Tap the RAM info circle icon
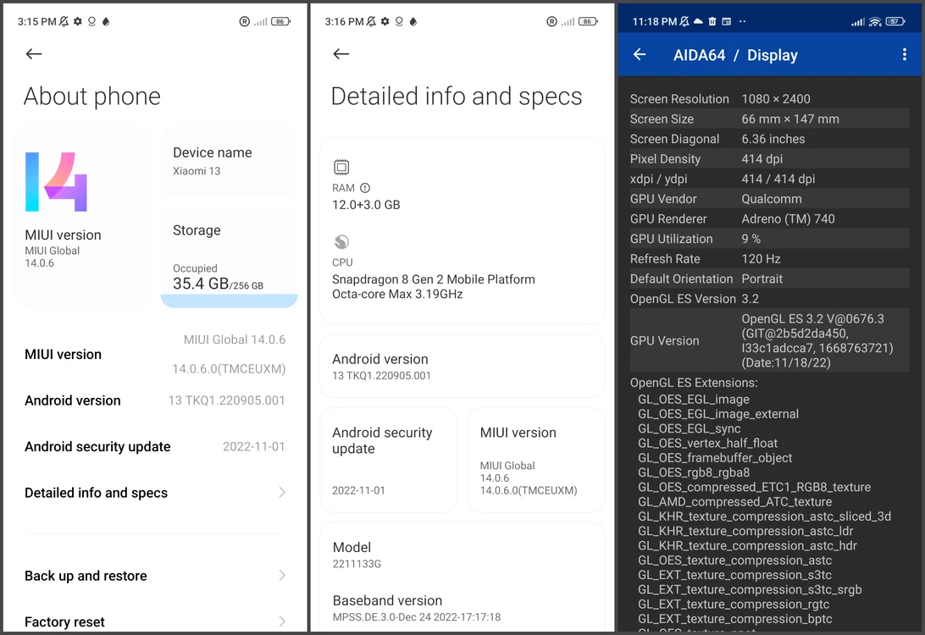Screen dimensions: 925x635 coord(365,188)
